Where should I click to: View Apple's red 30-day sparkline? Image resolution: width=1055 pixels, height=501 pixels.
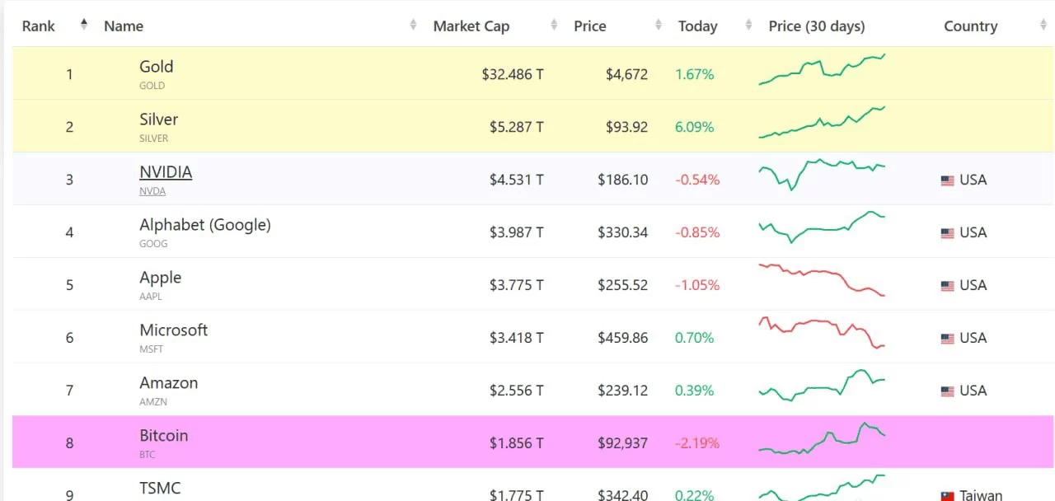(x=822, y=280)
